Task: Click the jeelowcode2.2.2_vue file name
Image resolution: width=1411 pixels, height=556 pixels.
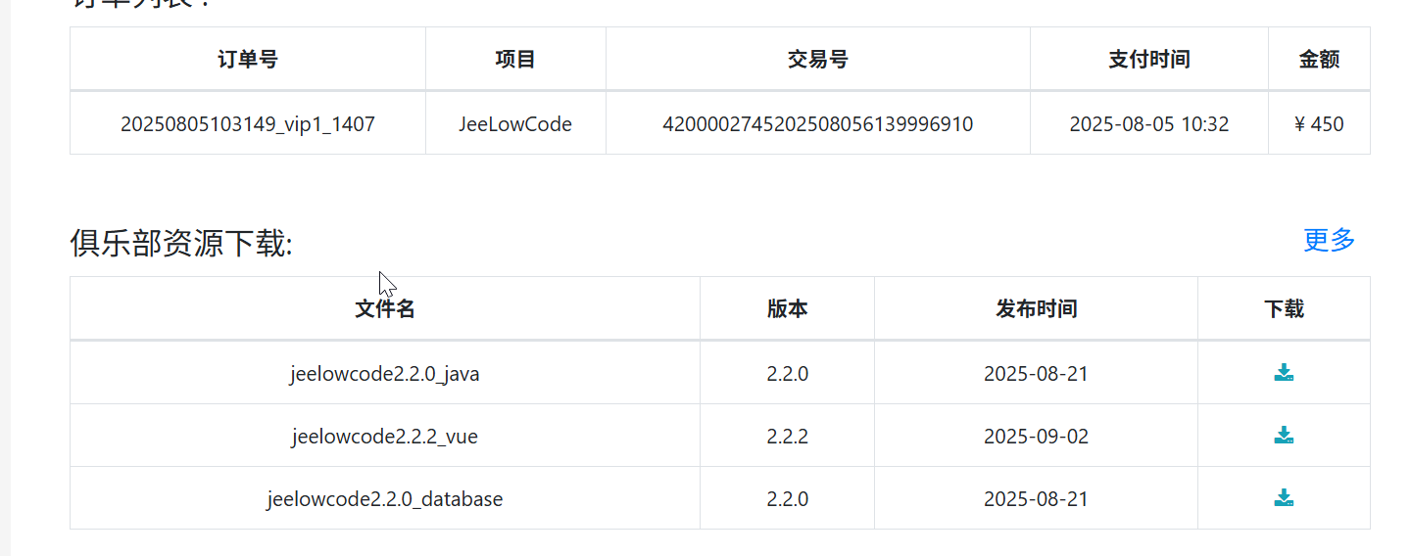Action: click(x=385, y=437)
